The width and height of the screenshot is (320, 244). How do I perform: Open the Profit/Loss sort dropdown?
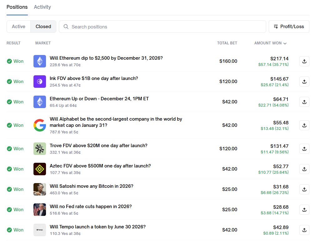point(289,27)
